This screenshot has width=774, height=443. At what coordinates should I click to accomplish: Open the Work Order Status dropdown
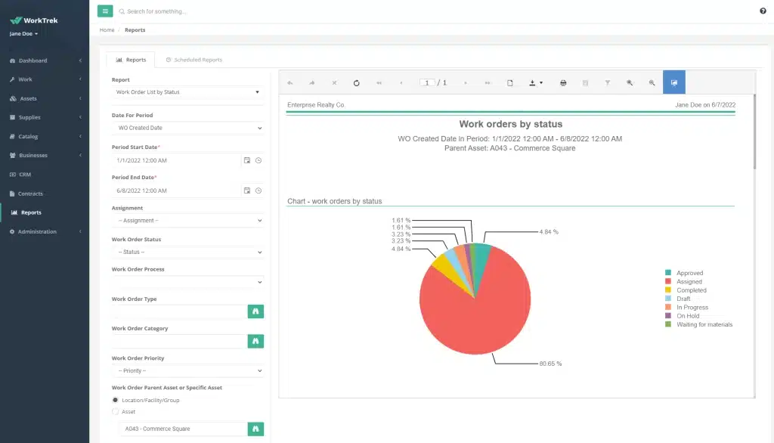tap(187, 250)
